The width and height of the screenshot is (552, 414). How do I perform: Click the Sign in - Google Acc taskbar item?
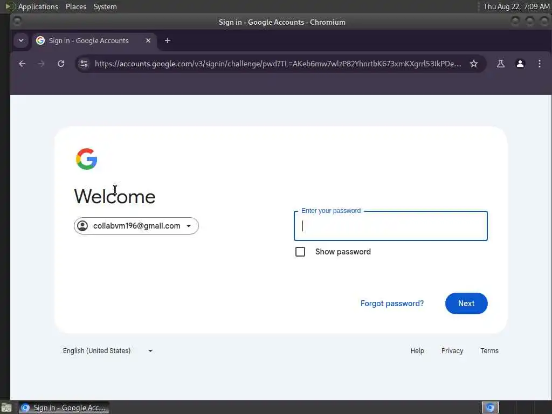click(x=64, y=408)
